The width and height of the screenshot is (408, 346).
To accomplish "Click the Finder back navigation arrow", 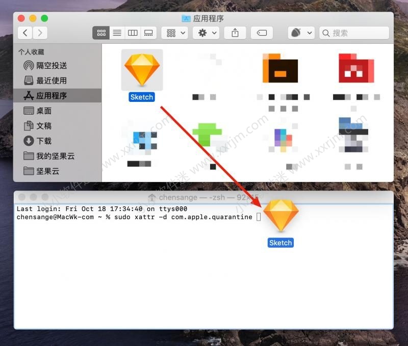I will click(x=25, y=33).
